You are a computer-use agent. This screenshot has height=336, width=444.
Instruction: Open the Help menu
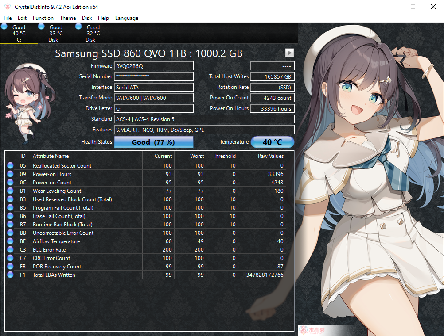pyautogui.click(x=103, y=18)
